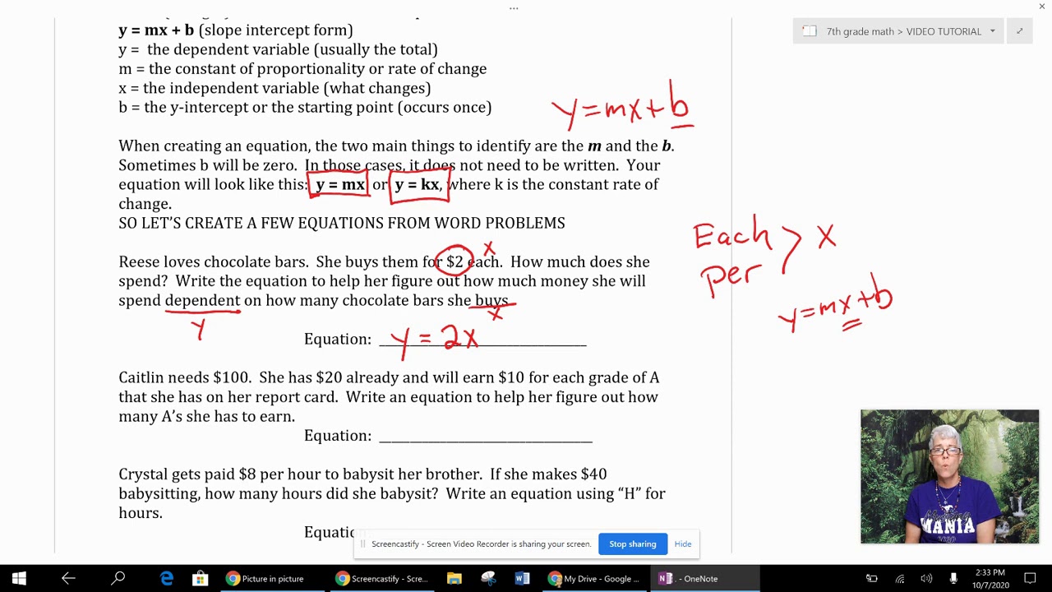Viewport: 1052px width, 592px height.
Task: Click the Stop sharing button
Action: tap(633, 544)
